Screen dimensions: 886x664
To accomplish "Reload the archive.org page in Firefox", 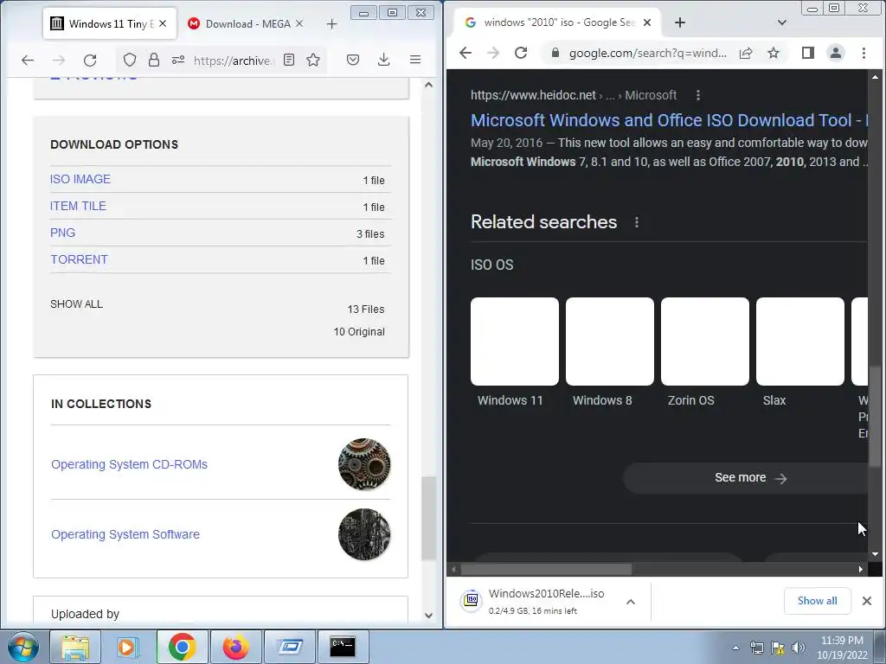I will click(x=90, y=60).
